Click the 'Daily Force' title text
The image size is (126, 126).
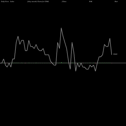point(5,2)
